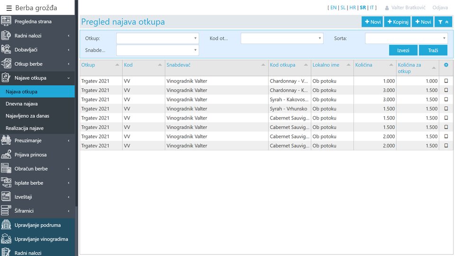Switch language to EN
Screen dimensions: 455x256
333,8
